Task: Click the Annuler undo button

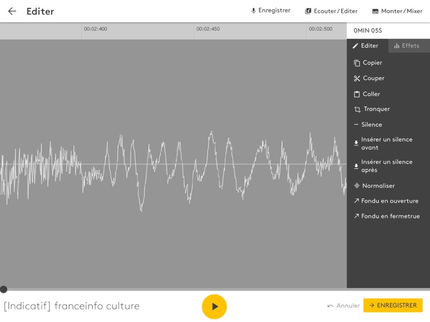Action: coord(343,305)
